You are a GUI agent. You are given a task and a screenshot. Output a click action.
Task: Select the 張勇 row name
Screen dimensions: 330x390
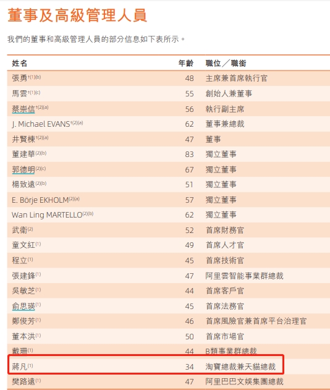tap(19, 78)
